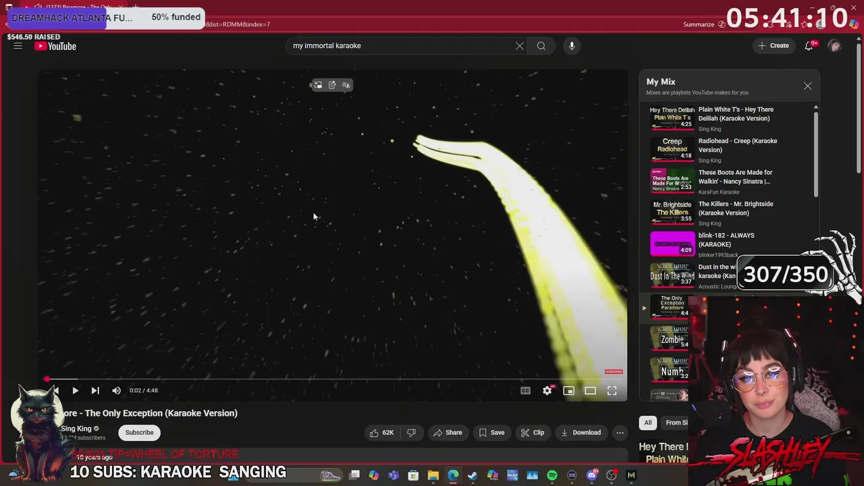This screenshot has height=486, width=864.
Task: Click middle overlay icon atop the video
Action: pos(332,85)
